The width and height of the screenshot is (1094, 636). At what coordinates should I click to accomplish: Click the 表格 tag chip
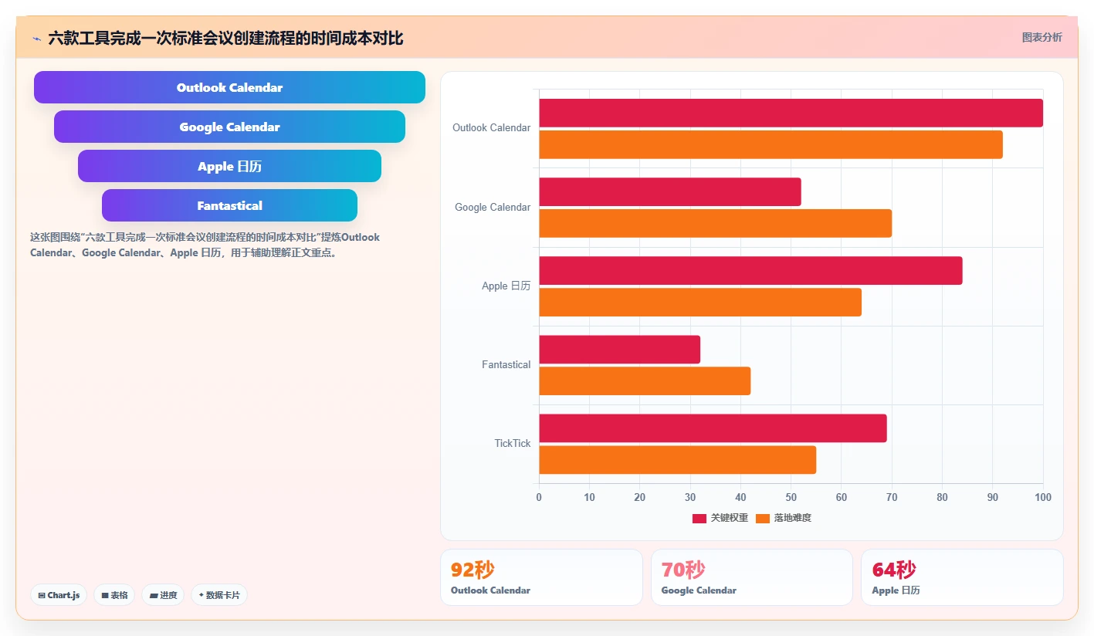coord(114,595)
